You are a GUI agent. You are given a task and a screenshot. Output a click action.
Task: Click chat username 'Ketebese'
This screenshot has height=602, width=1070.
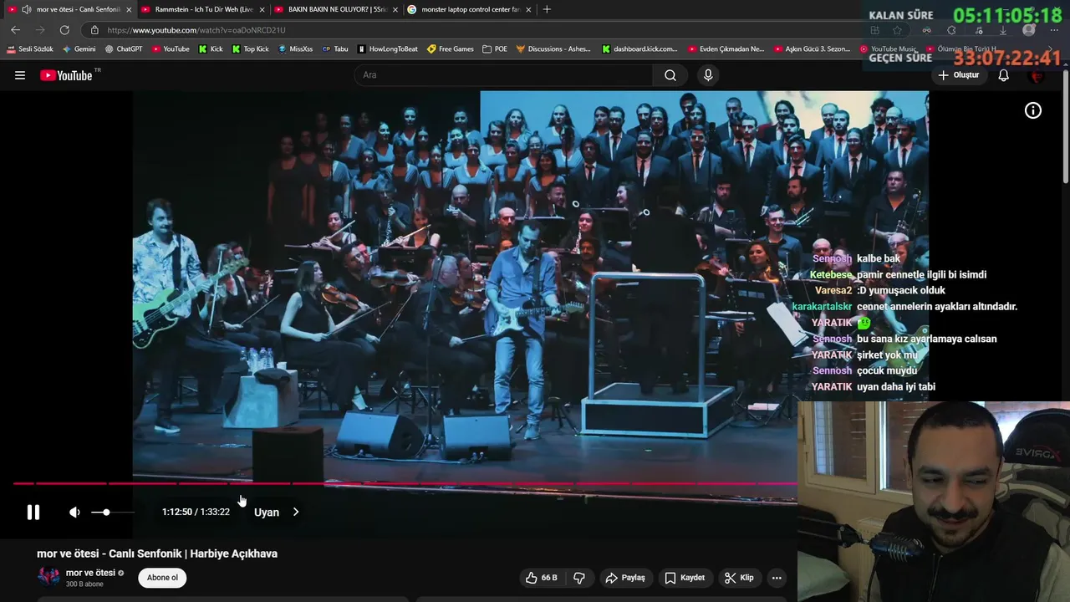(x=831, y=274)
